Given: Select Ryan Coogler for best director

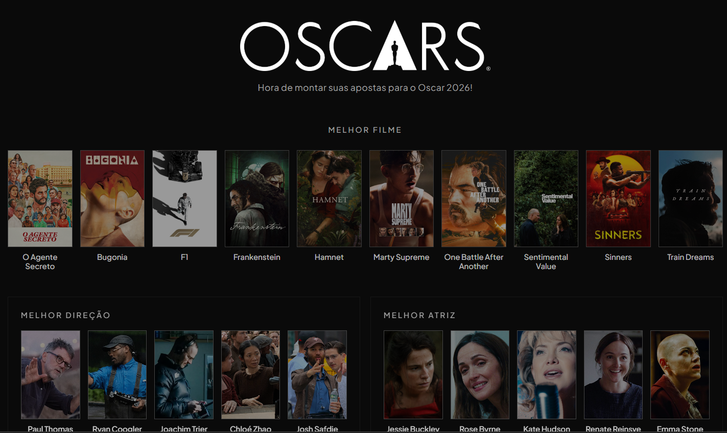Looking at the screenshot, I should coord(117,375).
